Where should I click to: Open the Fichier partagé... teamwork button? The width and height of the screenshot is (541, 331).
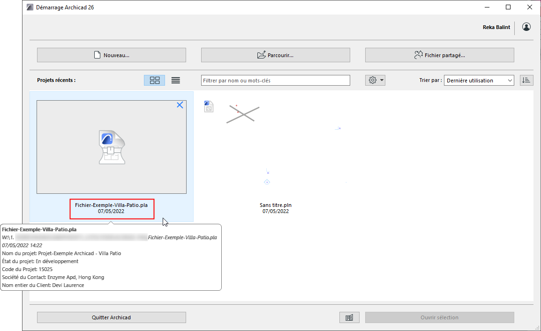(x=440, y=55)
